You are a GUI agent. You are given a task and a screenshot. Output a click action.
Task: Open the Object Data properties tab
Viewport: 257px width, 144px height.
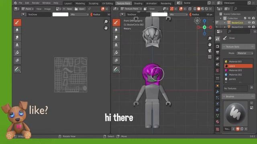pyautogui.click(x=218, y=116)
